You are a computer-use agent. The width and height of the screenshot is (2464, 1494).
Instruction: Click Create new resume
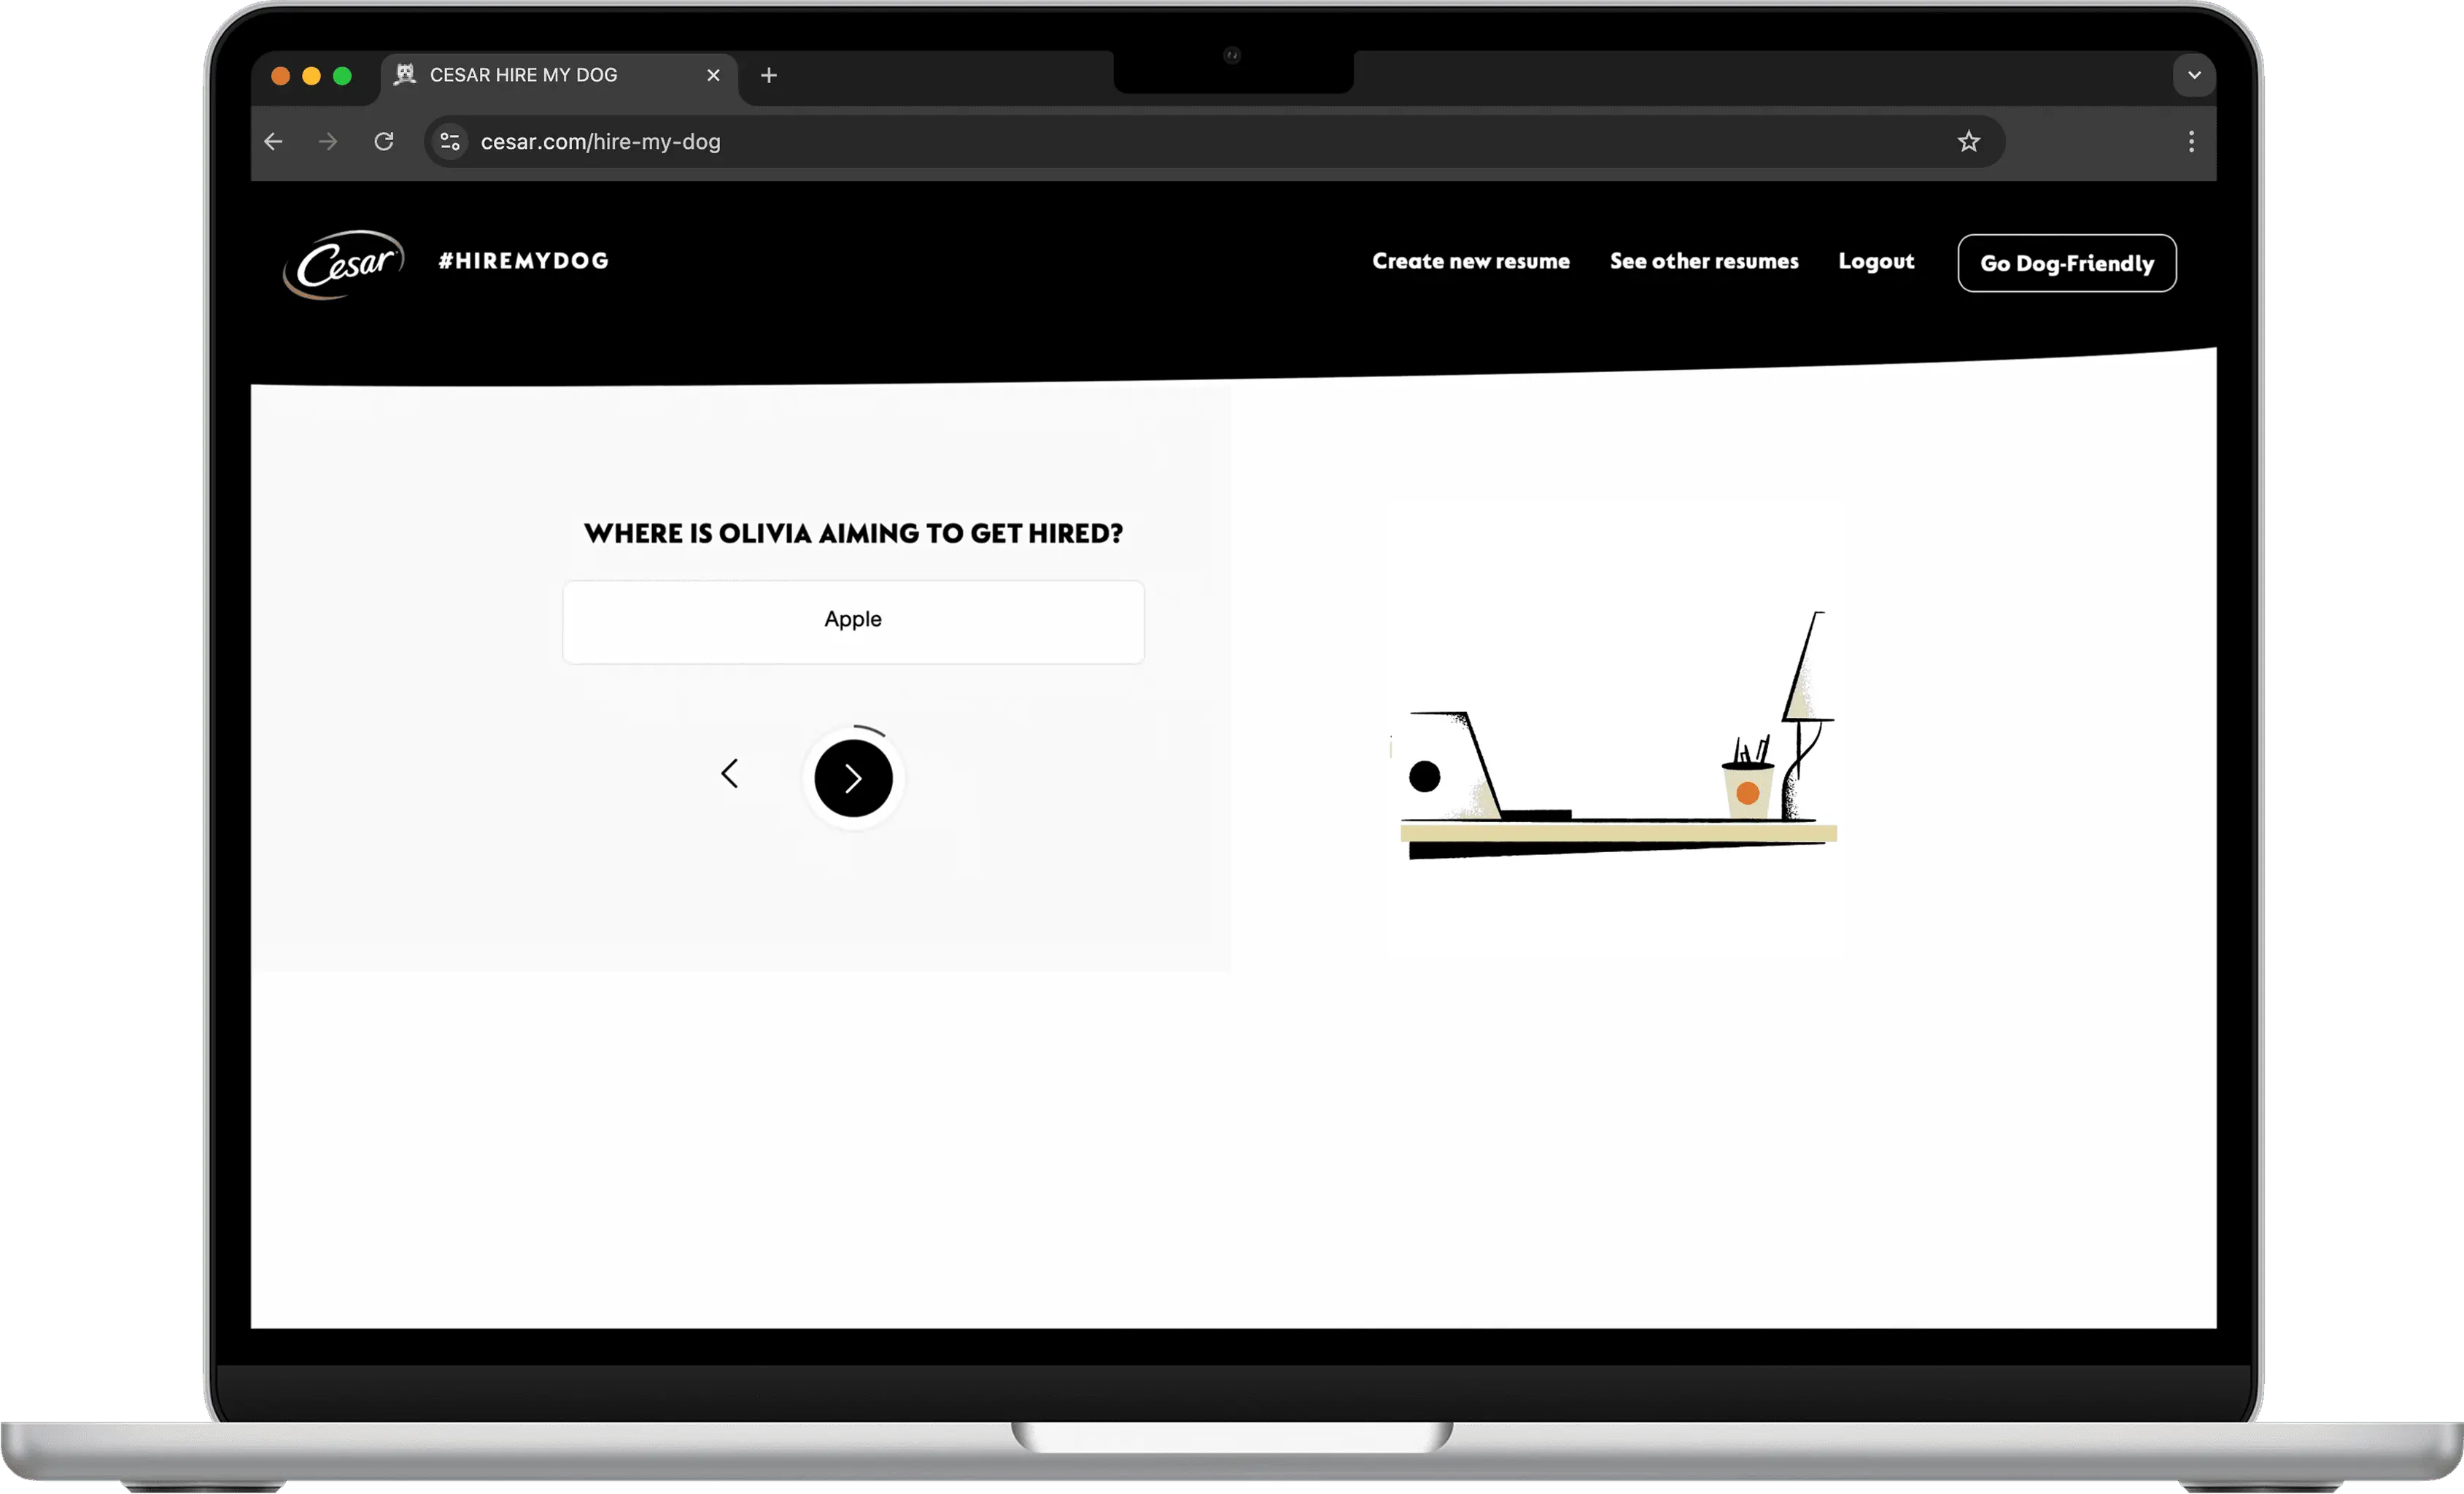1470,262
